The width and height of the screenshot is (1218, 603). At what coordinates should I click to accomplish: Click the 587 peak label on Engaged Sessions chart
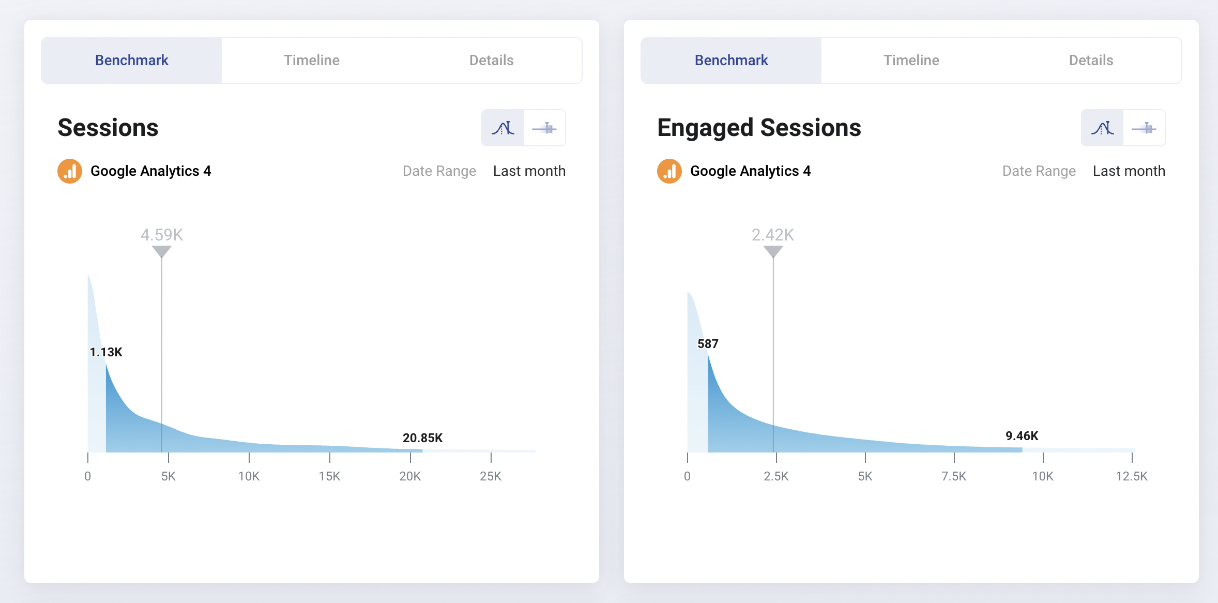tap(707, 343)
